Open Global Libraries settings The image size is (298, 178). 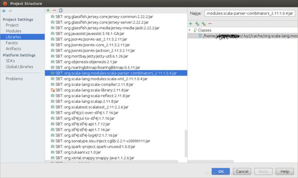19,67
